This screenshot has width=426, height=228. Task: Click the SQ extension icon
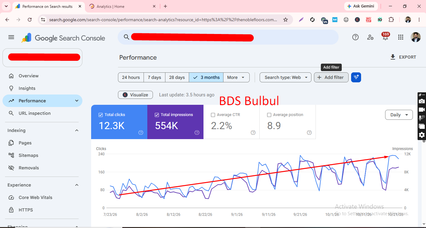tap(380, 20)
